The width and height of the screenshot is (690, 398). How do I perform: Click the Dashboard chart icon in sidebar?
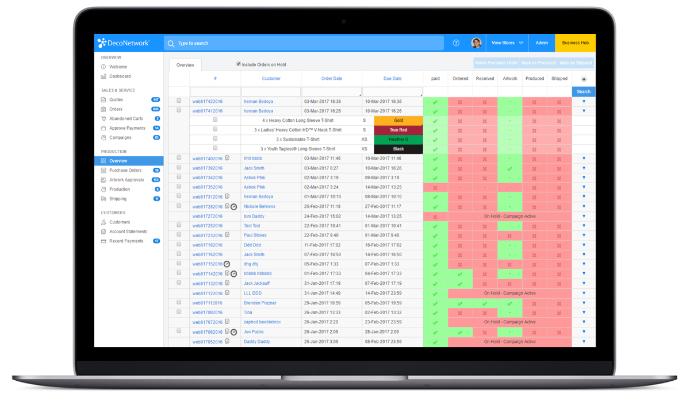tap(103, 76)
